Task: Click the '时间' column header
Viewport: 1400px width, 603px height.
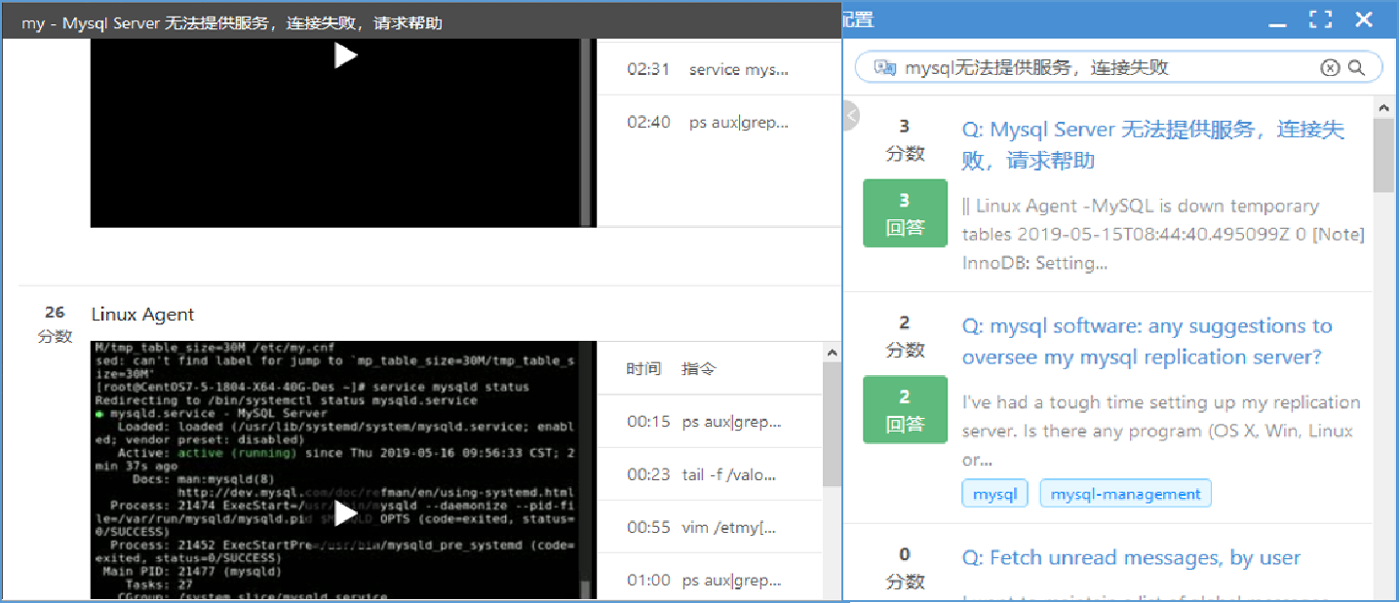Action: click(643, 369)
